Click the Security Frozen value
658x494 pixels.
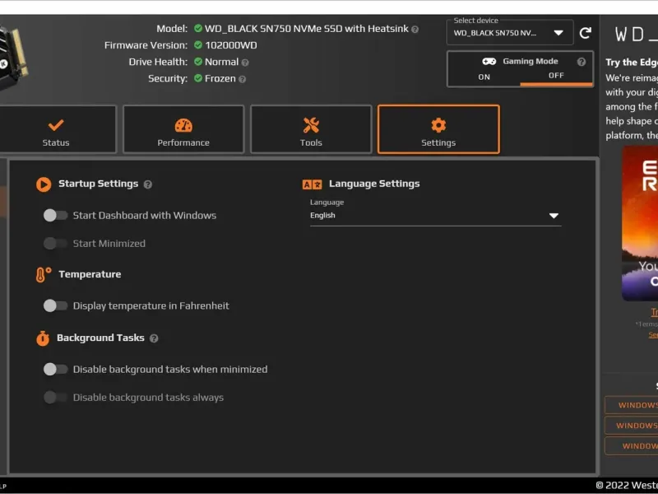pos(220,78)
